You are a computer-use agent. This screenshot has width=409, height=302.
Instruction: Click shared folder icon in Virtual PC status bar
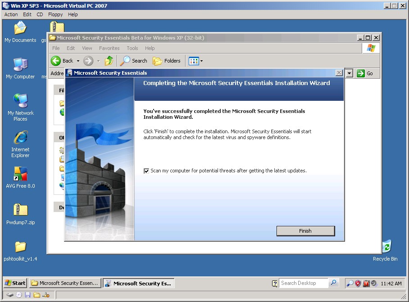pyautogui.click(x=37, y=295)
